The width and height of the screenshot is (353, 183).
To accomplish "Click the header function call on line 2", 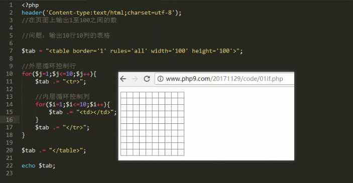I will (x=101, y=13).
